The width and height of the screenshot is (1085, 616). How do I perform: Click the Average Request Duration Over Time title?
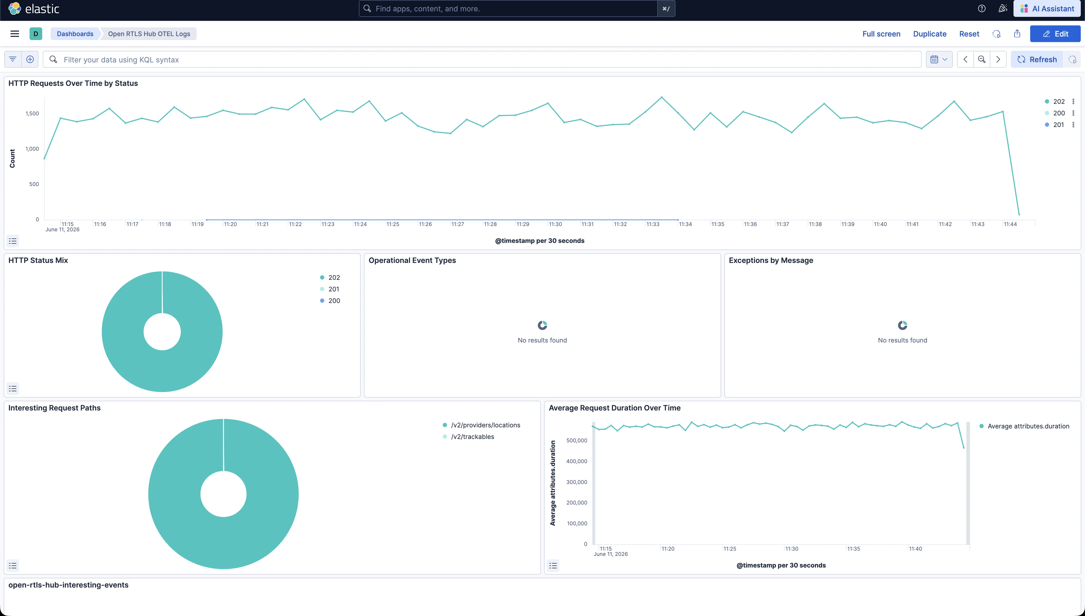click(614, 408)
